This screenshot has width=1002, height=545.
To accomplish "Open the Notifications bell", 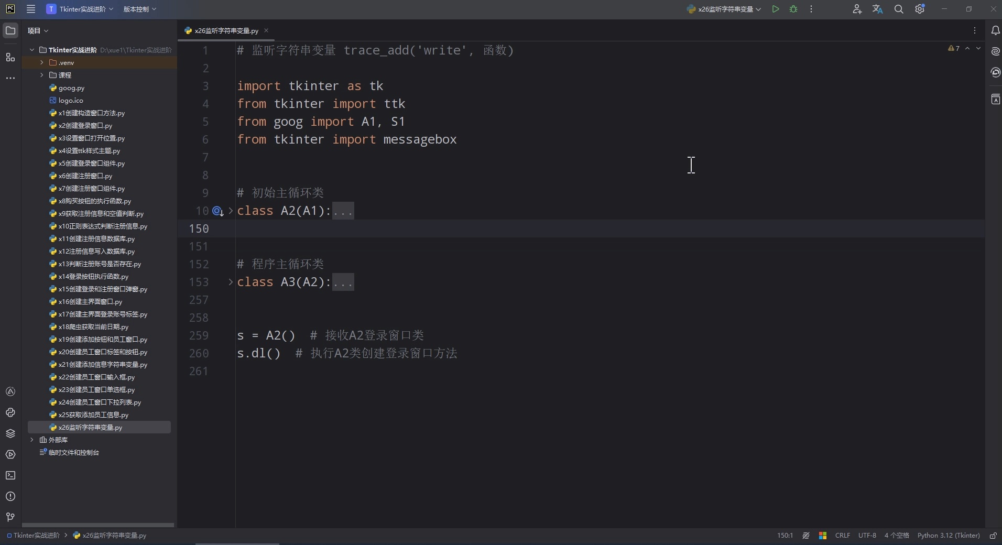I will 995,30.
